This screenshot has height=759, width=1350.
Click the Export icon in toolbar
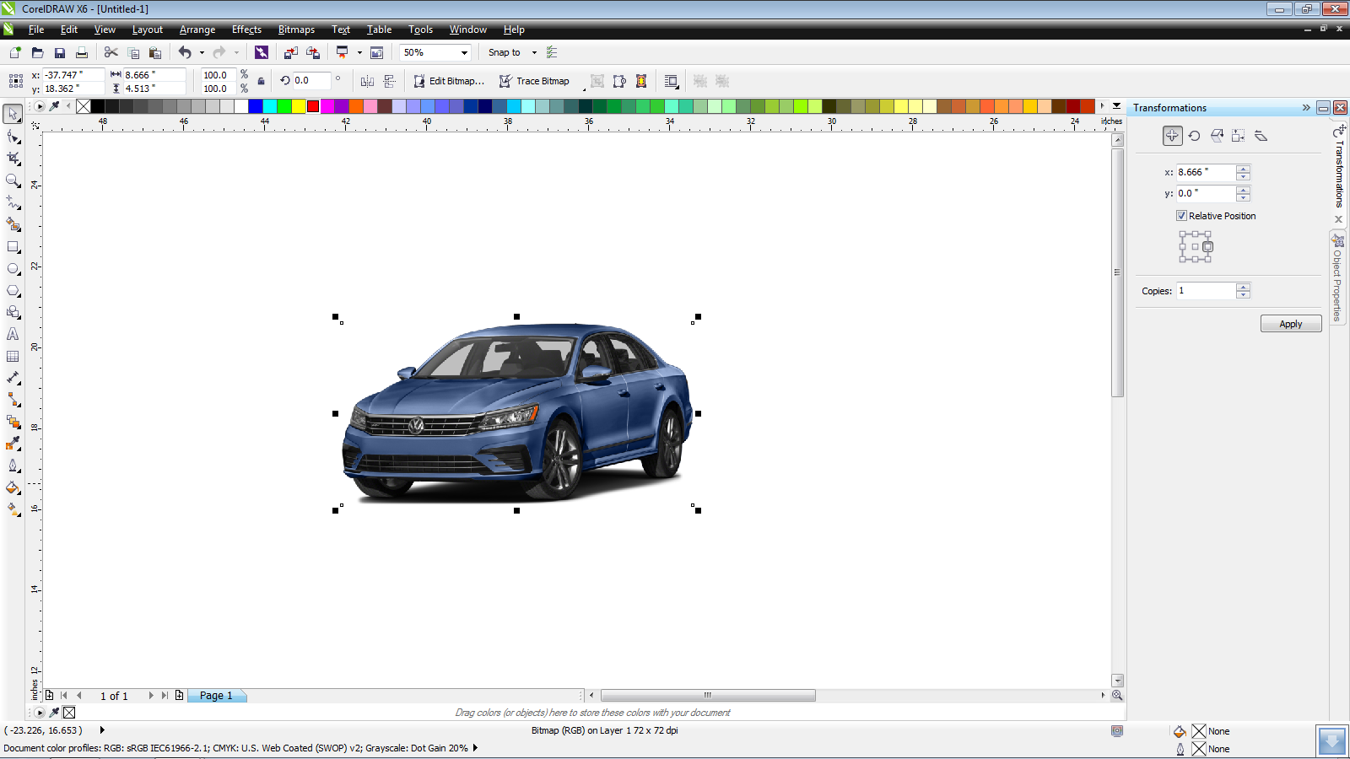click(x=312, y=52)
